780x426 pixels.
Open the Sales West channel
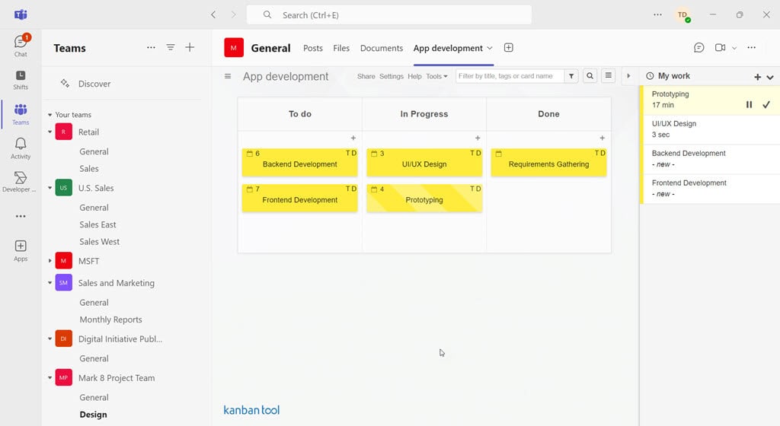tap(100, 242)
